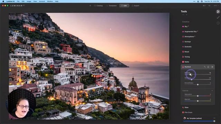Screen dimensions: 221x124
Task: Open the Apple menu
Action: pyautogui.click(x=3, y=1)
